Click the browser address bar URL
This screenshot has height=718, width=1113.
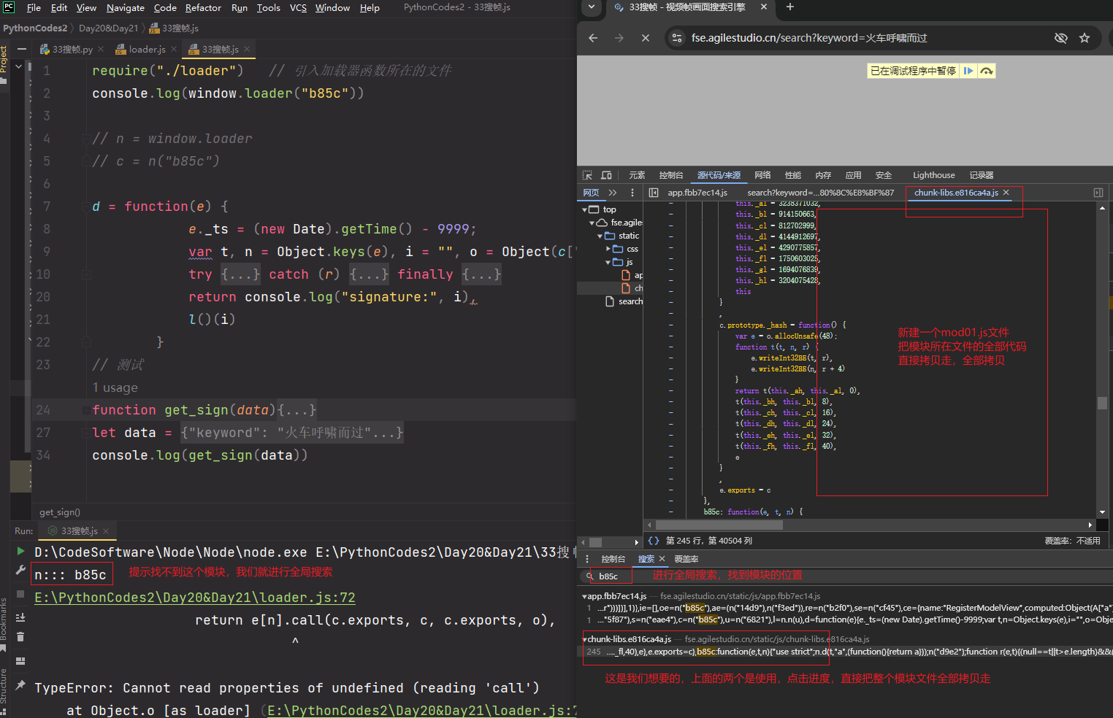809,38
